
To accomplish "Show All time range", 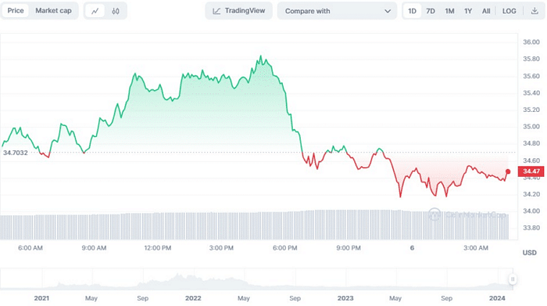I will pos(486,11).
